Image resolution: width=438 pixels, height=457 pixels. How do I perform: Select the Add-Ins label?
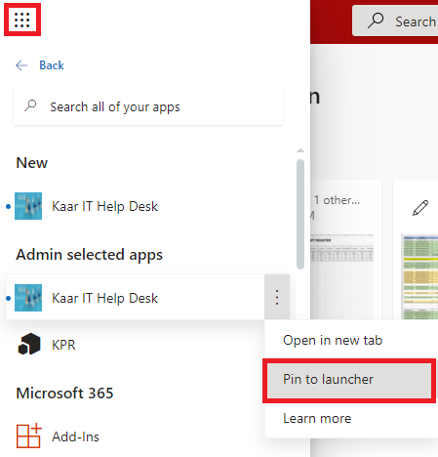[x=75, y=436]
